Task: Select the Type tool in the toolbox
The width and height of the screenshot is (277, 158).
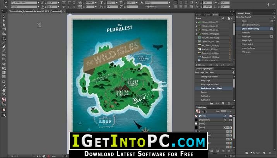Action: point(4,39)
